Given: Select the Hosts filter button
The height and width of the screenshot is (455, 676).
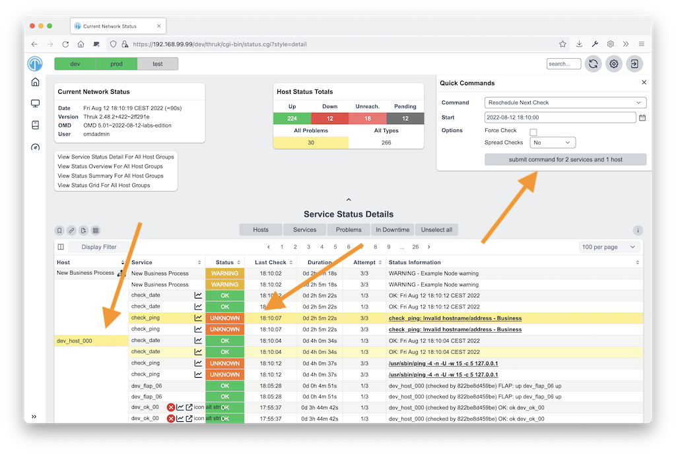Looking at the screenshot, I should pos(261,230).
